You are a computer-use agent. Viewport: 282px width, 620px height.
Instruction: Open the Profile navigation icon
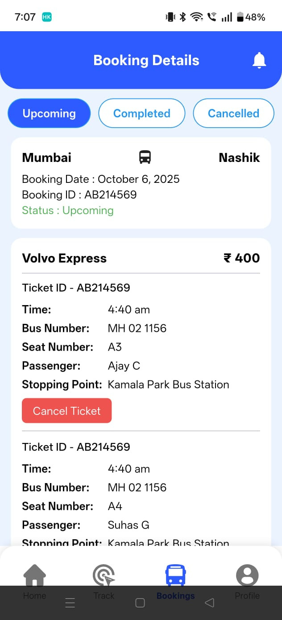[247, 576]
